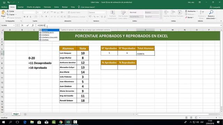This screenshot has width=223, height=125.
Task: Open Ribbon display options icon
Action: click(200, 2)
